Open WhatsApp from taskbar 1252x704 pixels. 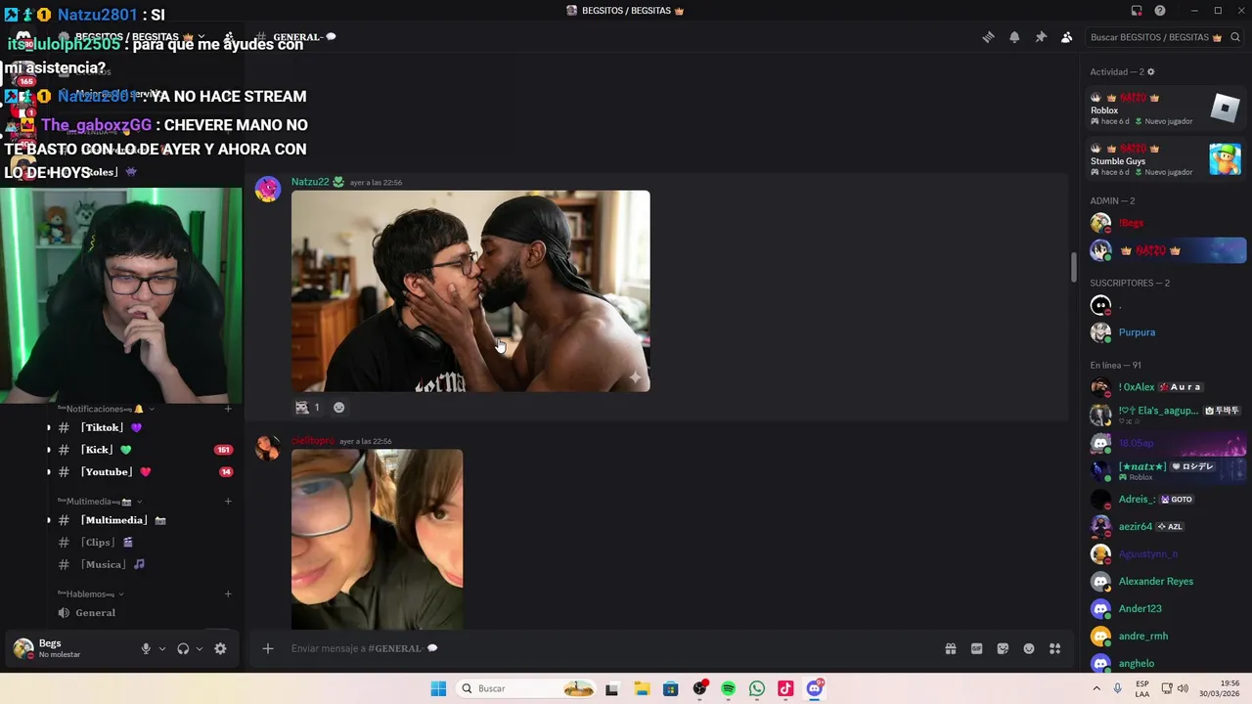pos(757,689)
